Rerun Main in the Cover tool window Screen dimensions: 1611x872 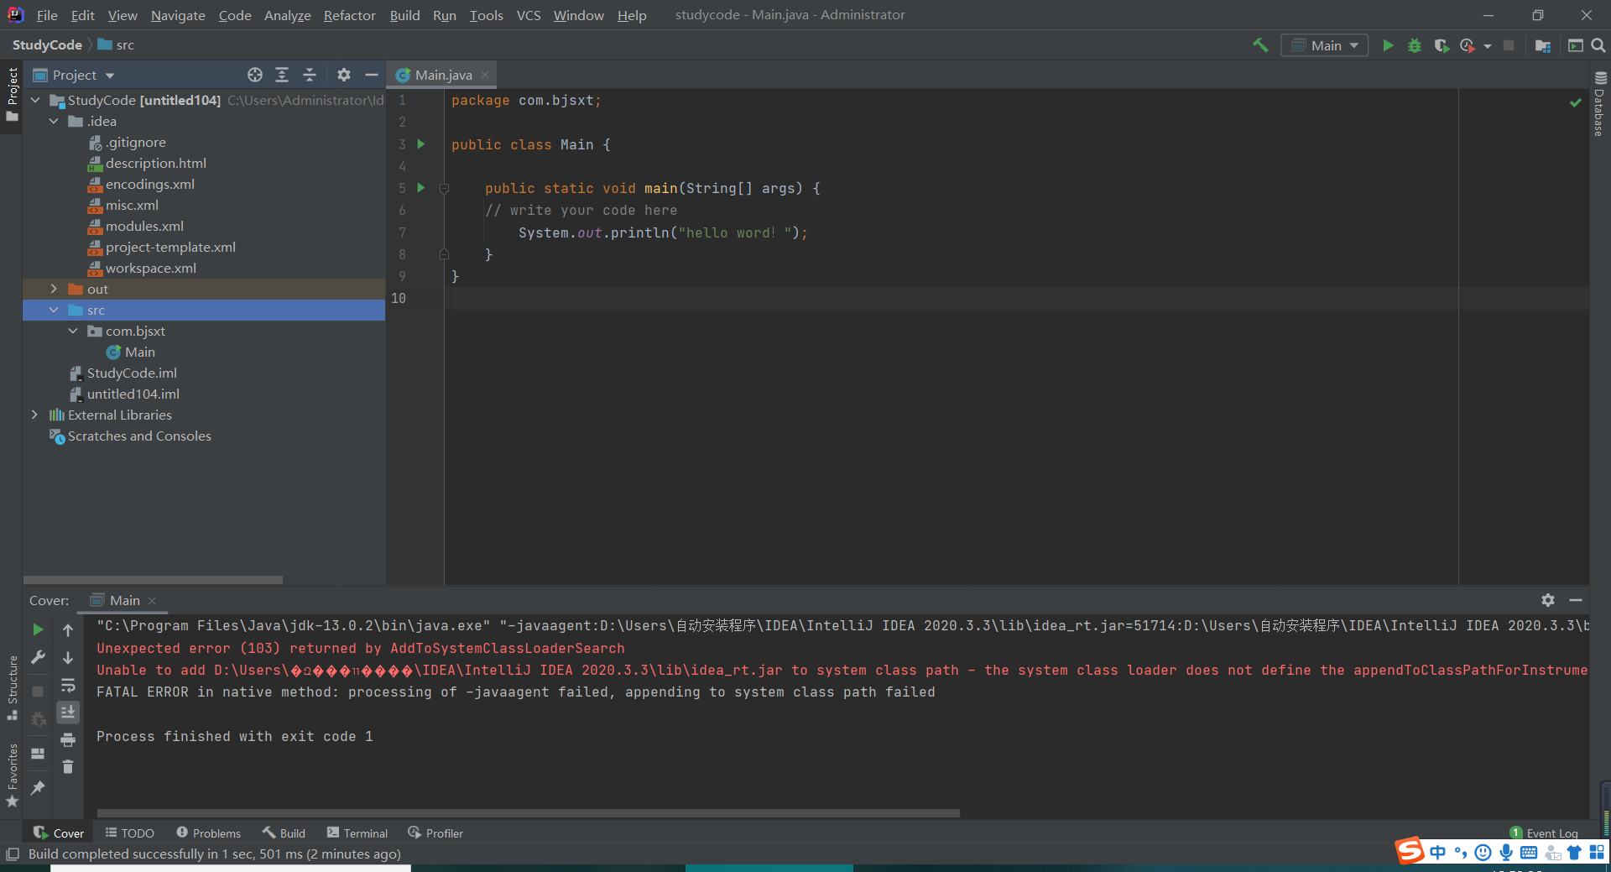(x=38, y=629)
